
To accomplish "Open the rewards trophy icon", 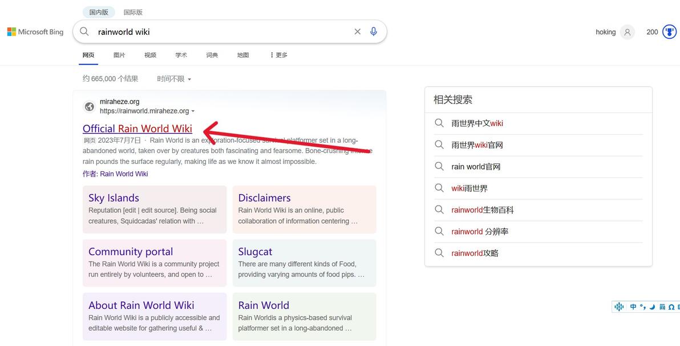I will [670, 32].
